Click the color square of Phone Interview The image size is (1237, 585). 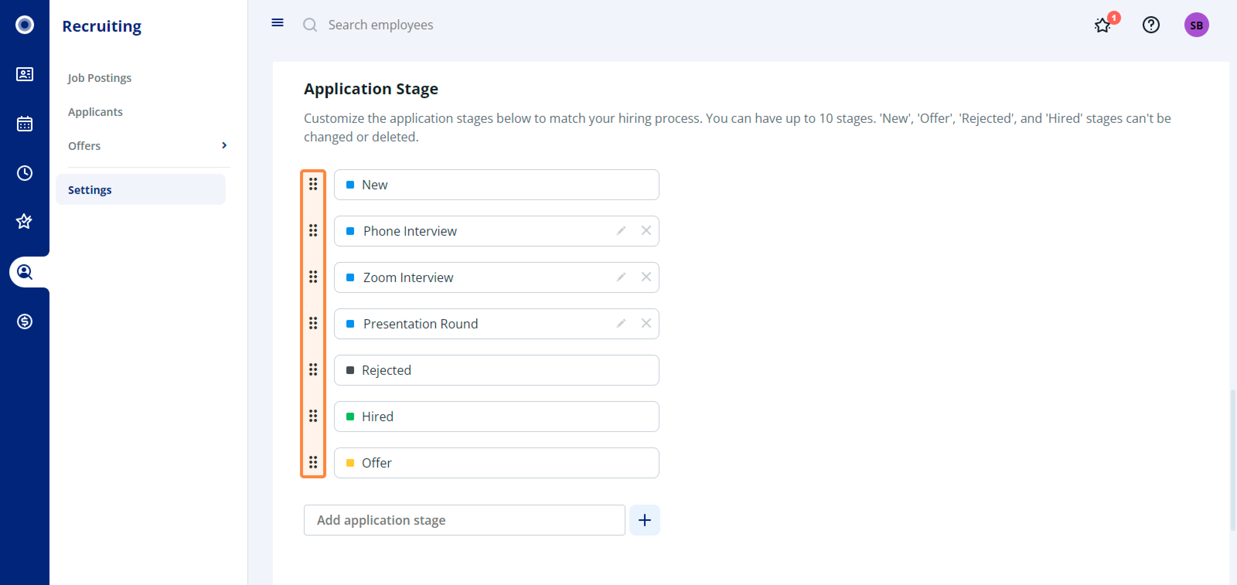click(350, 231)
